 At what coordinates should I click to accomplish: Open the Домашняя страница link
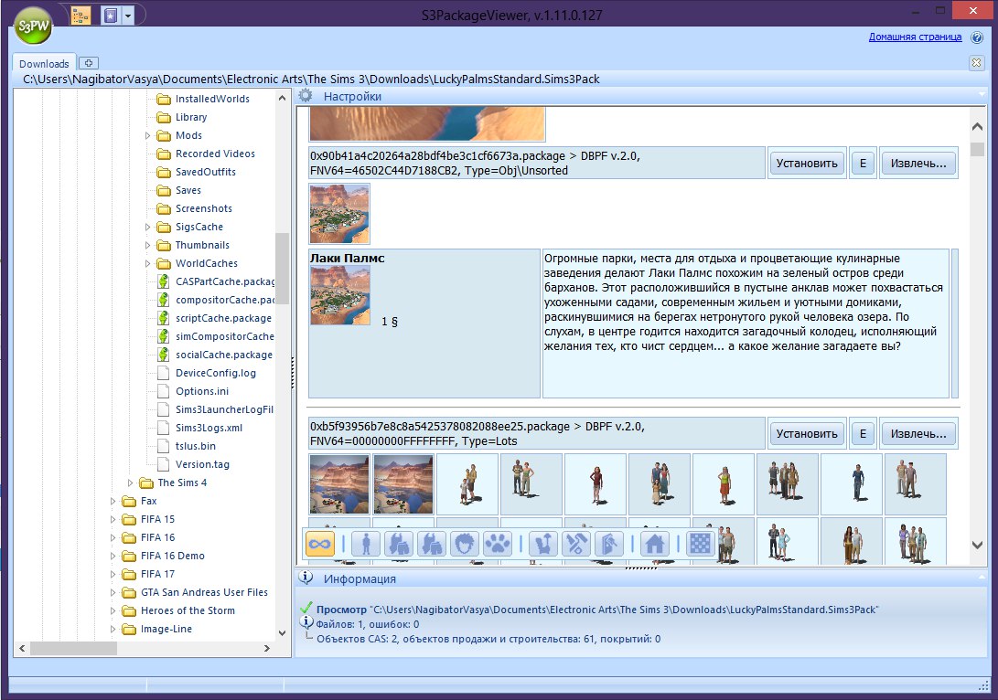[915, 37]
